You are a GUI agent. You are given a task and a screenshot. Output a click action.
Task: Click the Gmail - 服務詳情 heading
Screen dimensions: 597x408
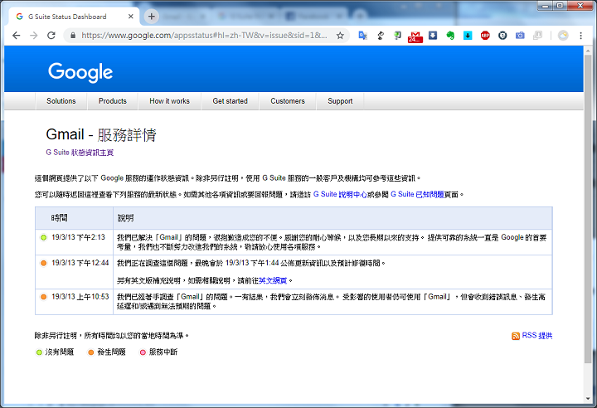click(x=101, y=134)
